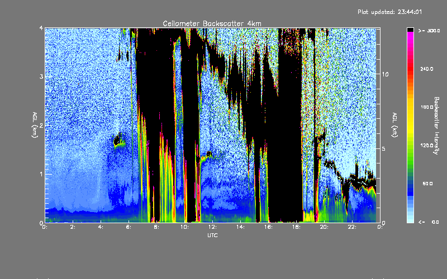Viewport: 447px width, 279px height.
Task: Pick the magenta band of the colorbar
Action: tap(410, 35)
